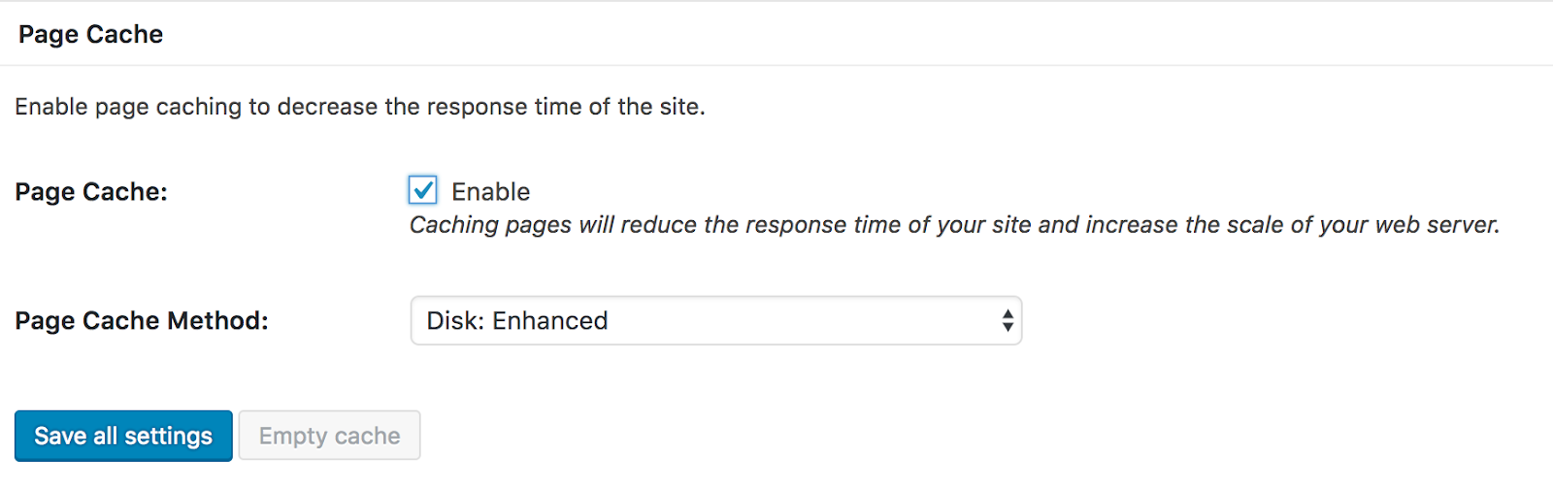The height and width of the screenshot is (487, 1553).
Task: Click the bold Page Cache: field label
Action: (91, 192)
